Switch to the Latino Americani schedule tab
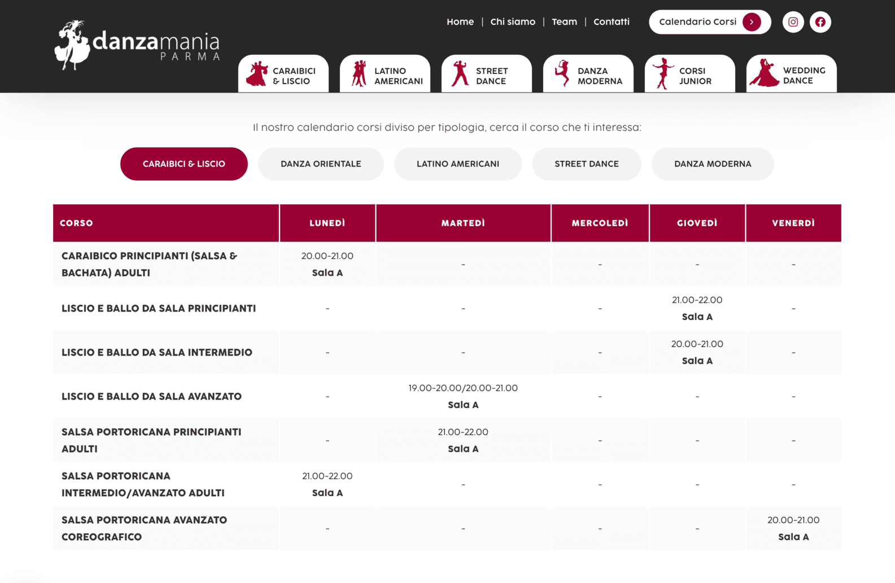Viewport: 895px width, 583px height. [457, 164]
